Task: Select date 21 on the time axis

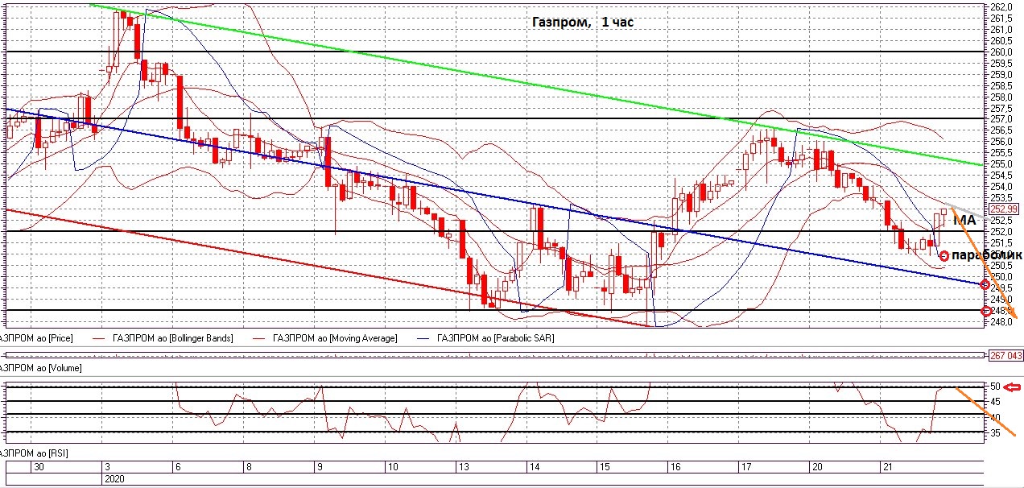Action: pyautogui.click(x=888, y=467)
